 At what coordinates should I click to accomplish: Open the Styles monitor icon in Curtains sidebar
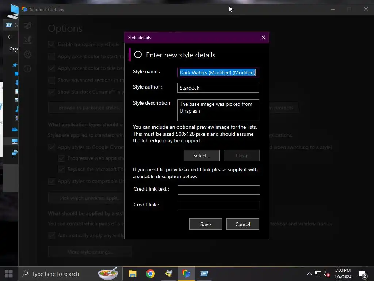[27, 25]
